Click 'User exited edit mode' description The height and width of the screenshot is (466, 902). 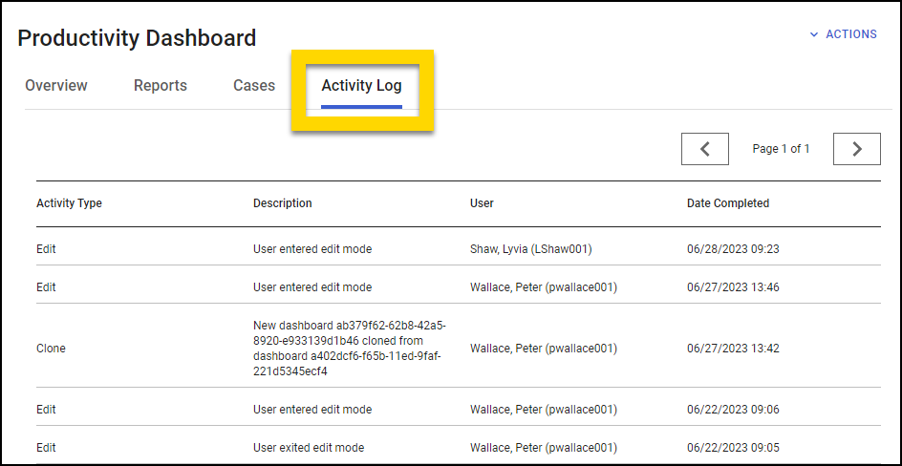pos(309,448)
